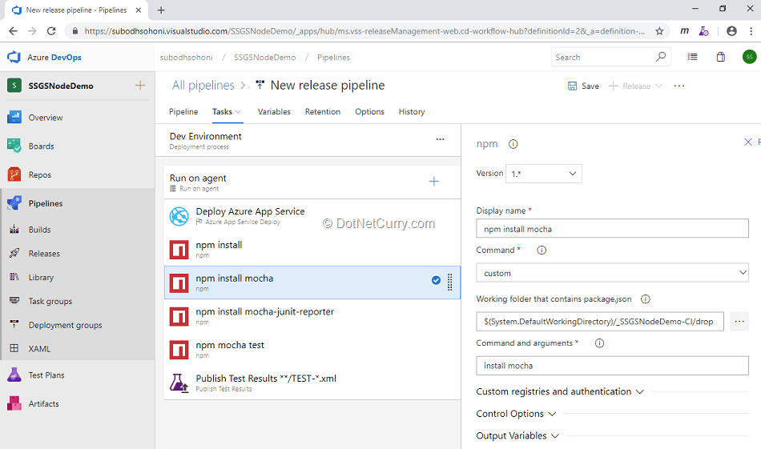Select npm install mocha-junit-reporter task

(x=312, y=316)
